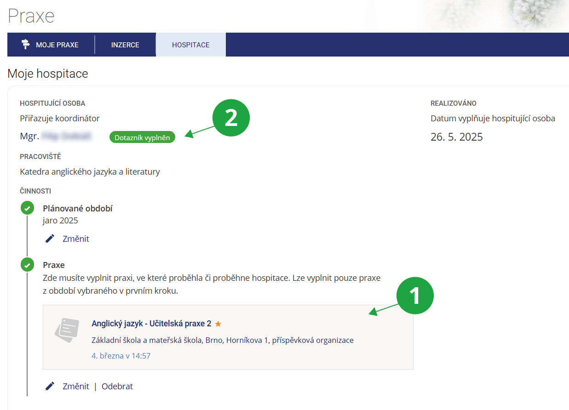Screen dimensions: 569x410
Task: Click the pencil icon beside Odebrat link
Action: (x=50, y=386)
